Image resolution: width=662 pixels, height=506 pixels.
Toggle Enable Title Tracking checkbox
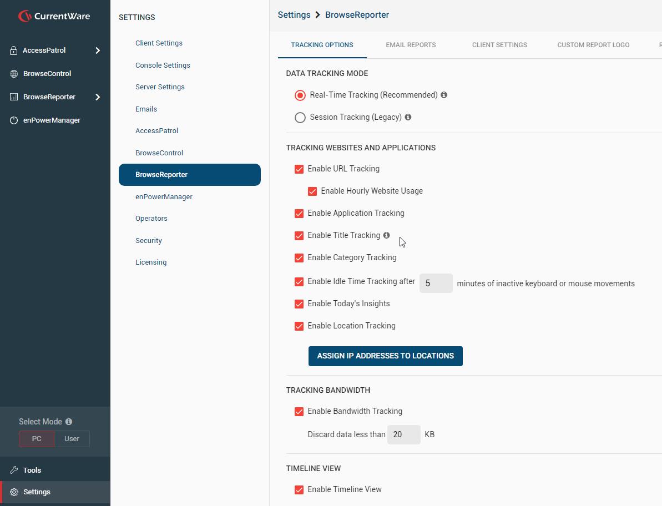pos(299,236)
